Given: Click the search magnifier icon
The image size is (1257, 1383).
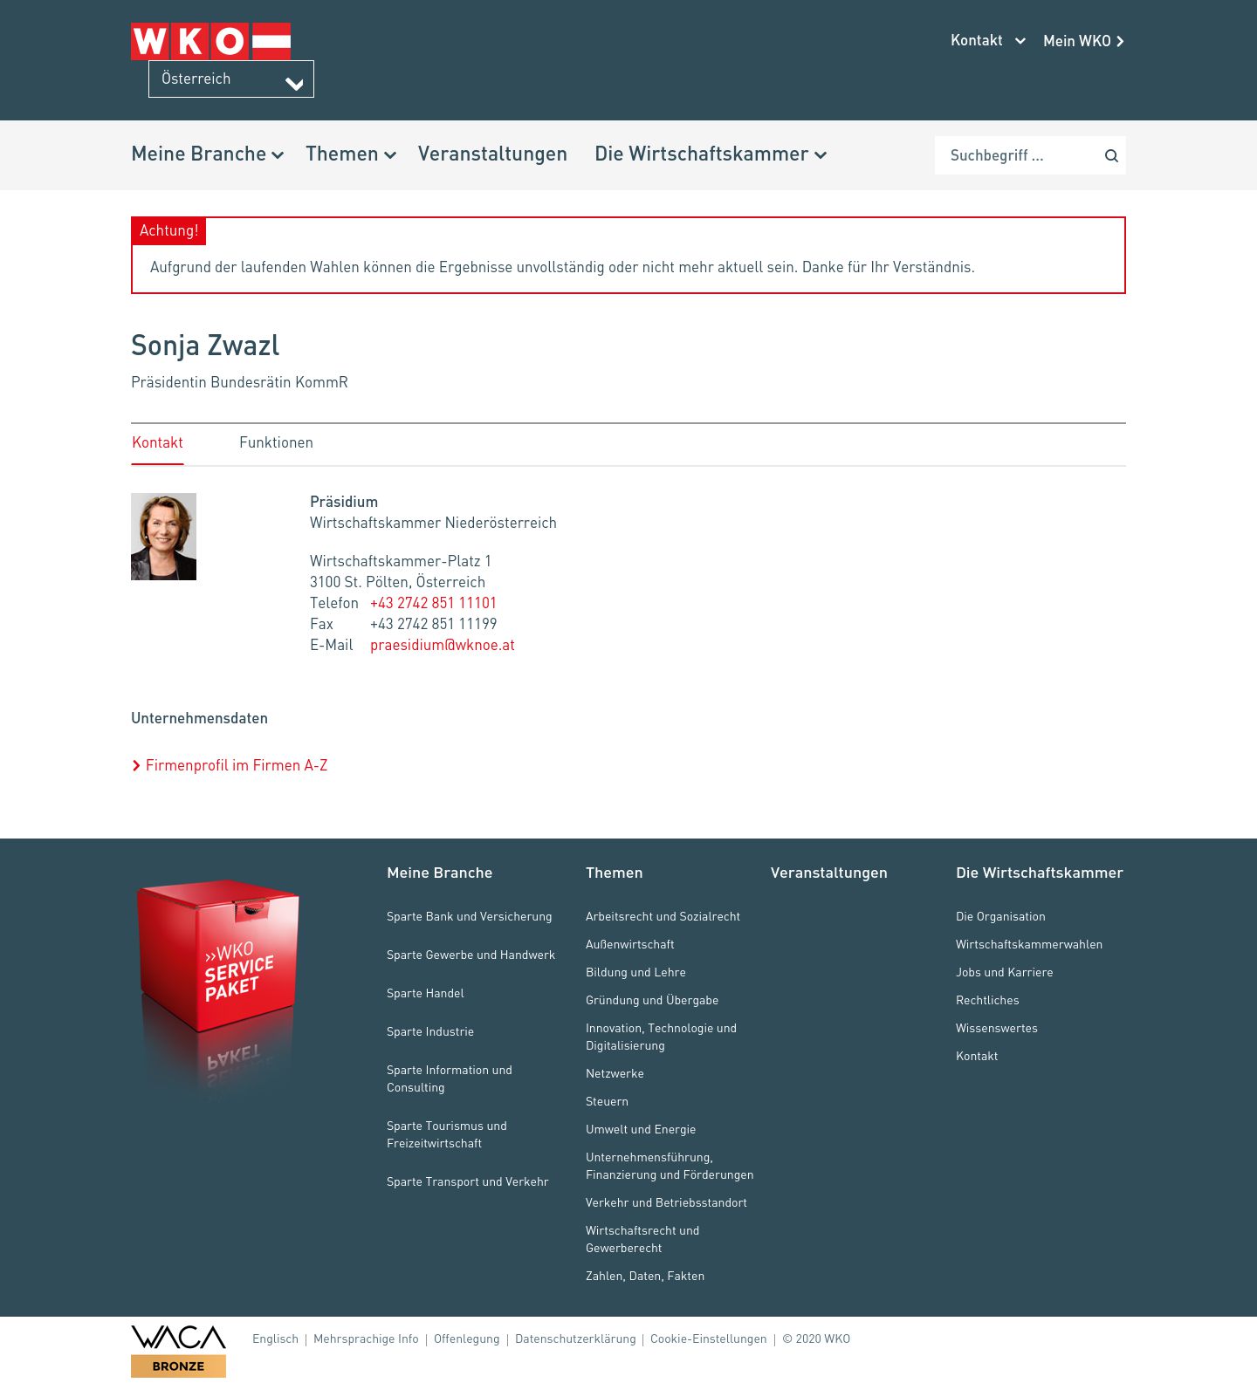Looking at the screenshot, I should click(1111, 155).
